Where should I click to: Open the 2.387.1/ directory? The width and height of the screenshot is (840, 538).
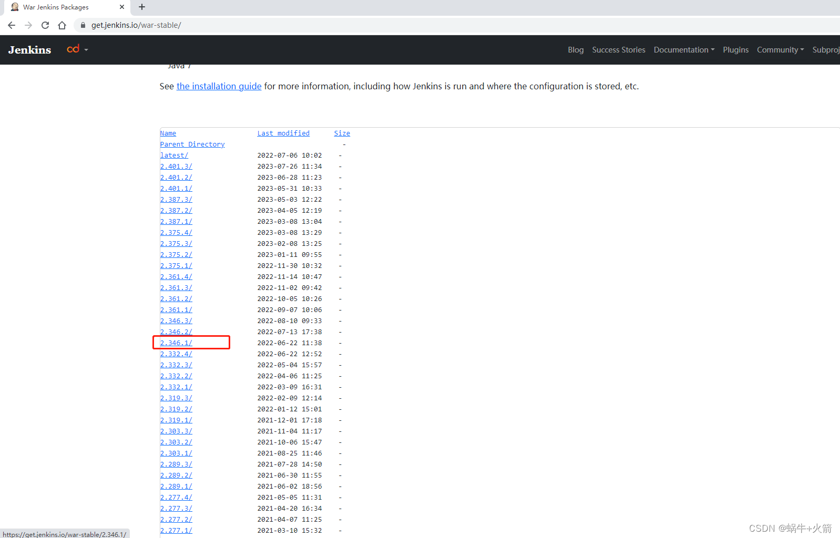click(176, 222)
